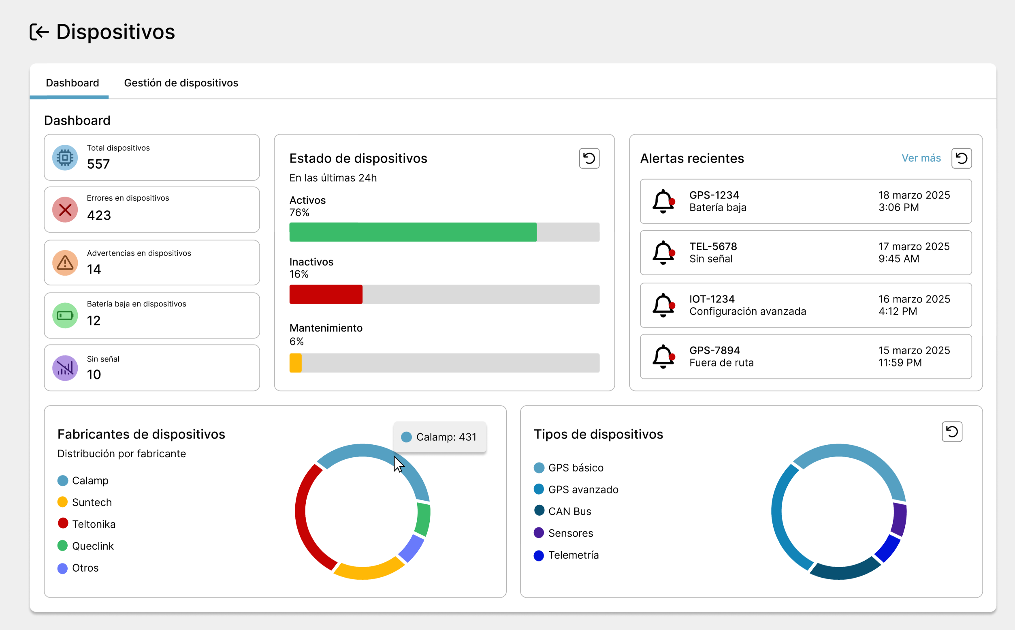Click the green battery icon

click(x=65, y=315)
